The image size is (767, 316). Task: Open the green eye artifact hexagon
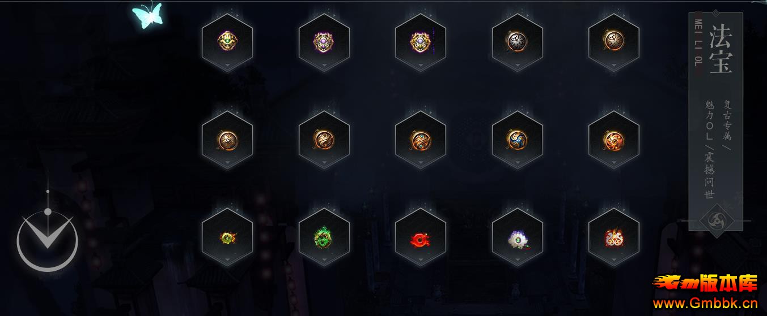coord(227,237)
